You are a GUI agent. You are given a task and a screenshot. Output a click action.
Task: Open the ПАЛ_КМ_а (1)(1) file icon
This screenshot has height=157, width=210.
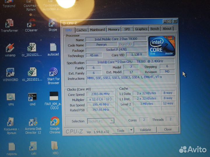pos(54,100)
